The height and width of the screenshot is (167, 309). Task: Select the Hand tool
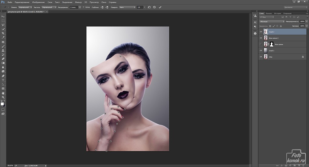(x=3, y=93)
